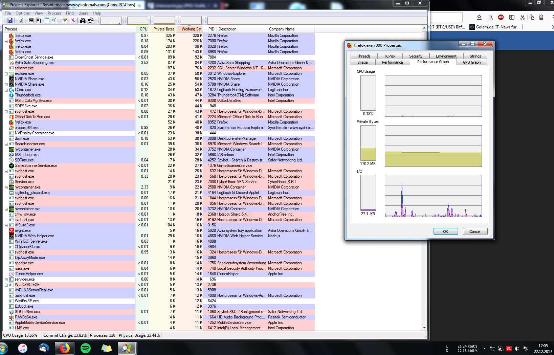Viewport: 554px width, 355px height.
Task: Collapse the AISuite3.exe tree node
Action: [x=6, y=225]
